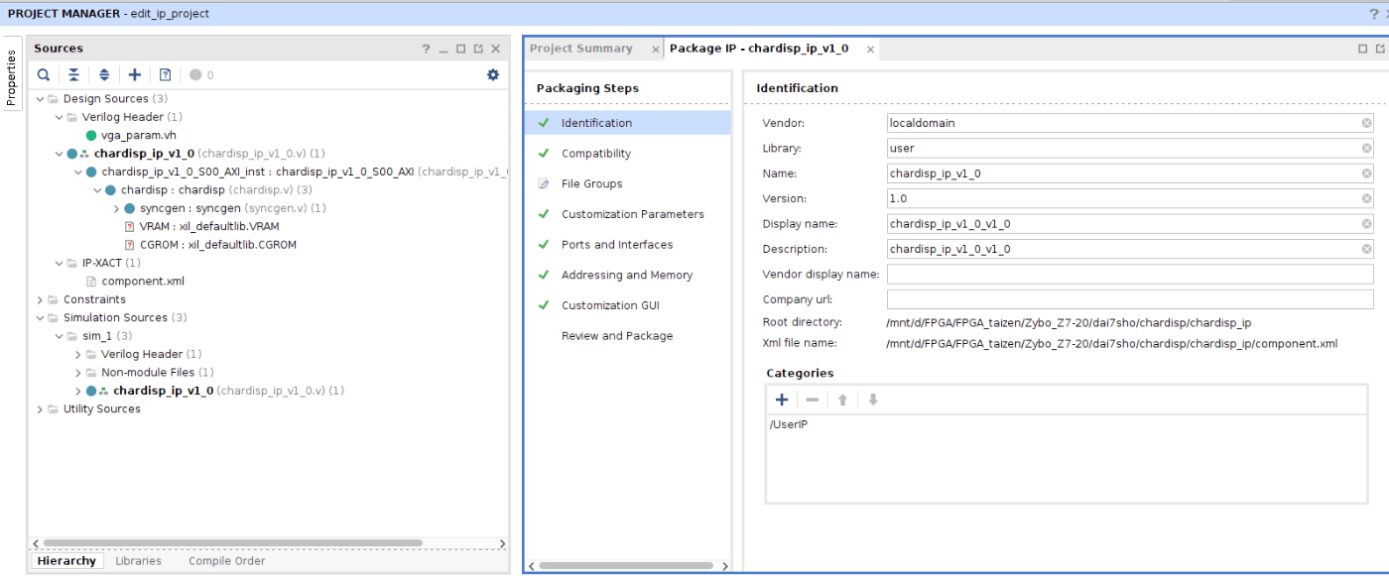Collapse all items in Sources tree
Viewport: 1389px width, 576px height.
[x=73, y=74]
